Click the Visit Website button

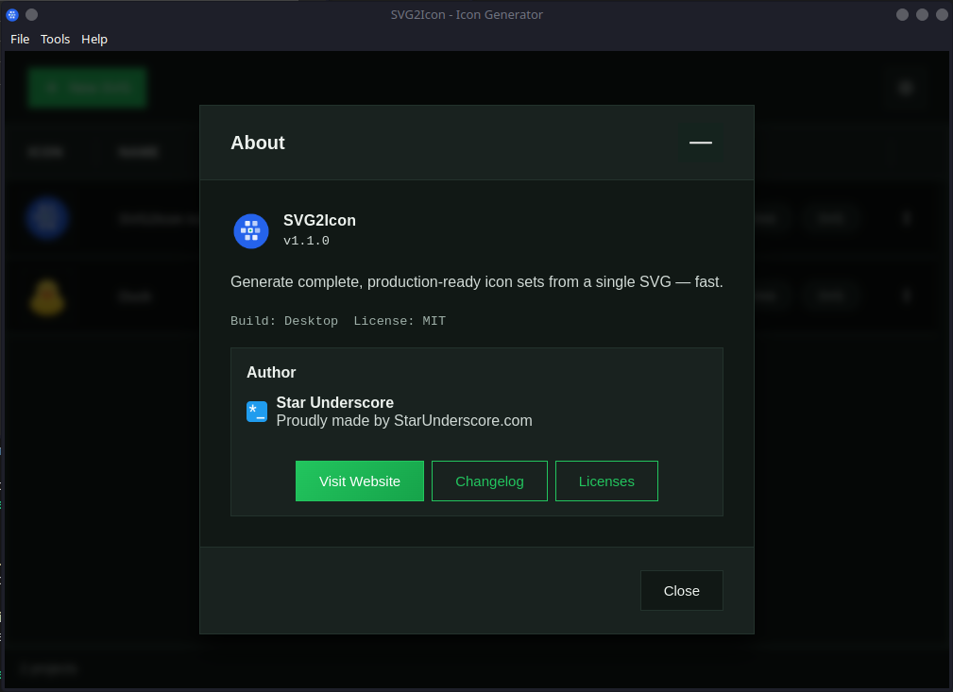coord(359,481)
